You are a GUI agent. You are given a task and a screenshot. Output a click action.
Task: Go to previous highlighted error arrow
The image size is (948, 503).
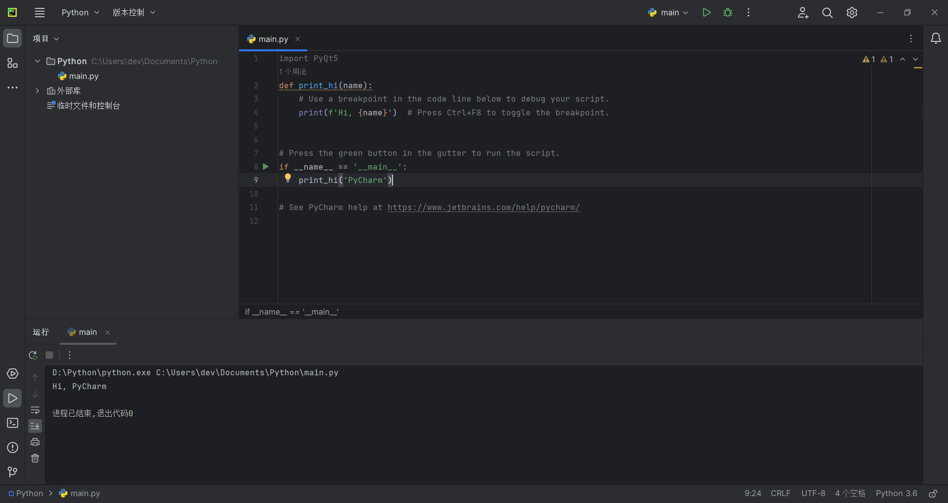click(903, 59)
